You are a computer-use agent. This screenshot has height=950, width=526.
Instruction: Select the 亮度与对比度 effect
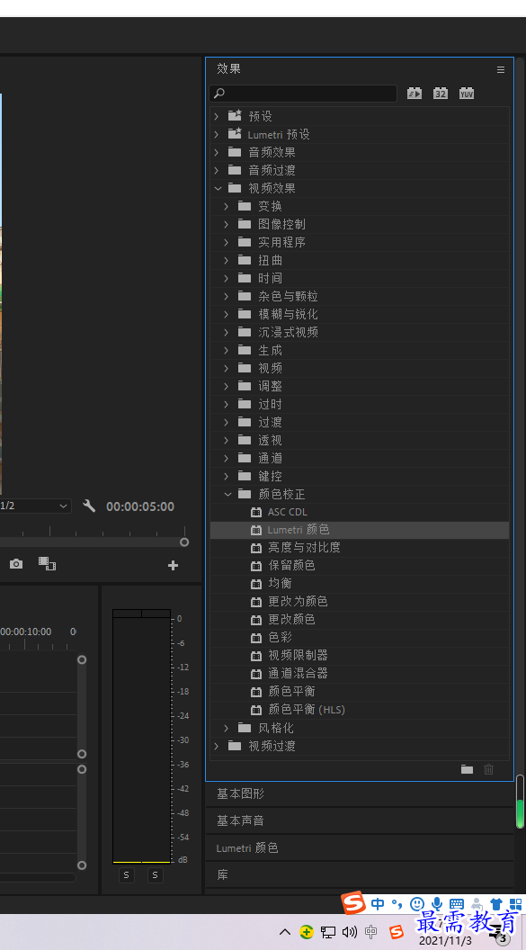[x=360, y=548]
